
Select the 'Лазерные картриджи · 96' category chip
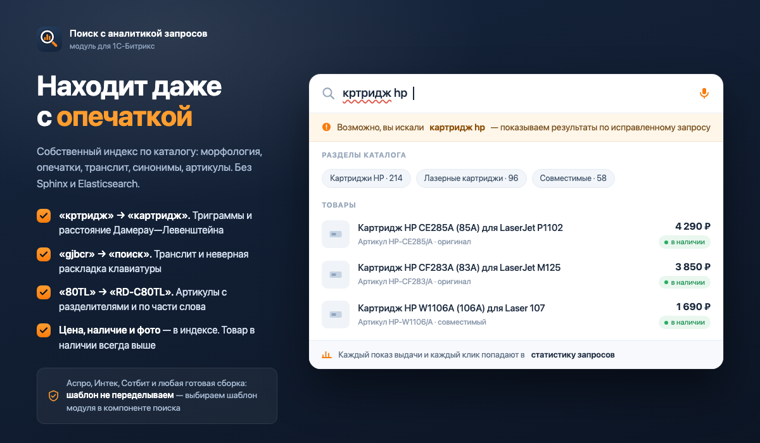click(x=471, y=178)
